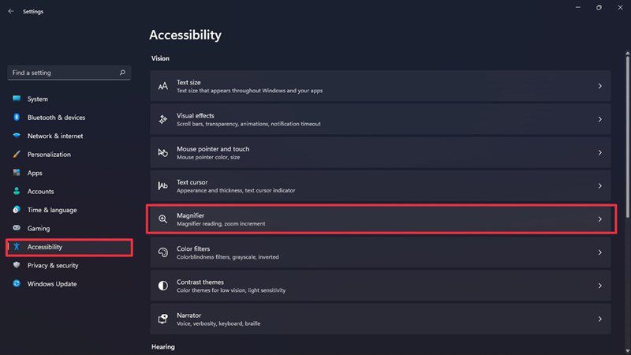Click the Text cursor Ab icon

click(x=162, y=186)
